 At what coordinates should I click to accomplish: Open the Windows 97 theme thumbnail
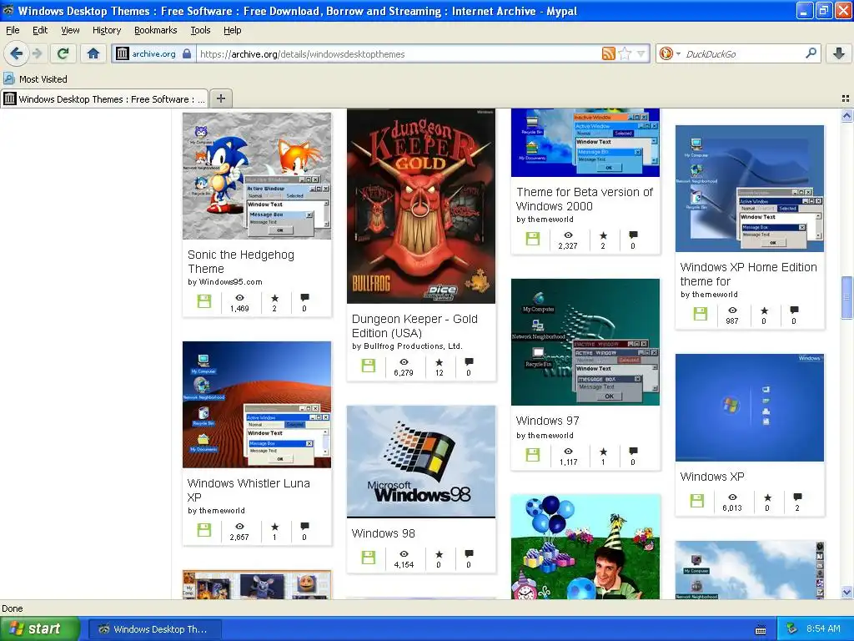pos(585,341)
